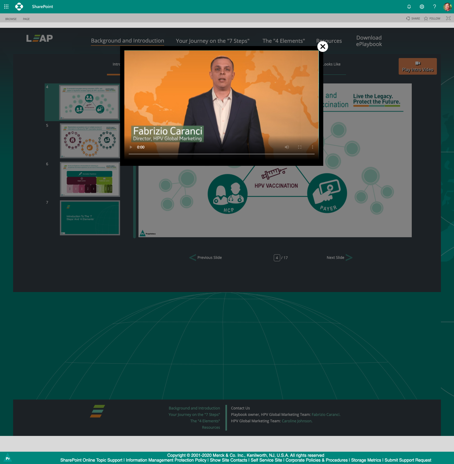The width and height of the screenshot is (454, 464).
Task: Open the Page ribbon tab
Action: coord(26,19)
